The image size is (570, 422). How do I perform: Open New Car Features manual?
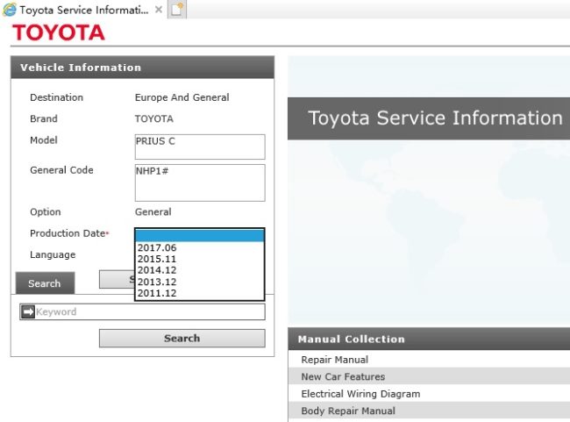[x=343, y=376]
